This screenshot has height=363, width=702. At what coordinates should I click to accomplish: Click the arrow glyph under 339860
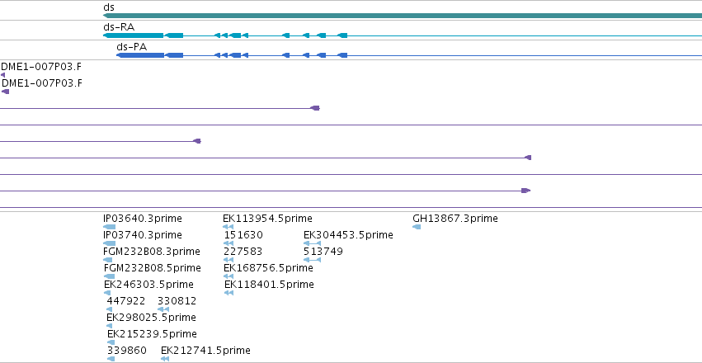click(111, 359)
